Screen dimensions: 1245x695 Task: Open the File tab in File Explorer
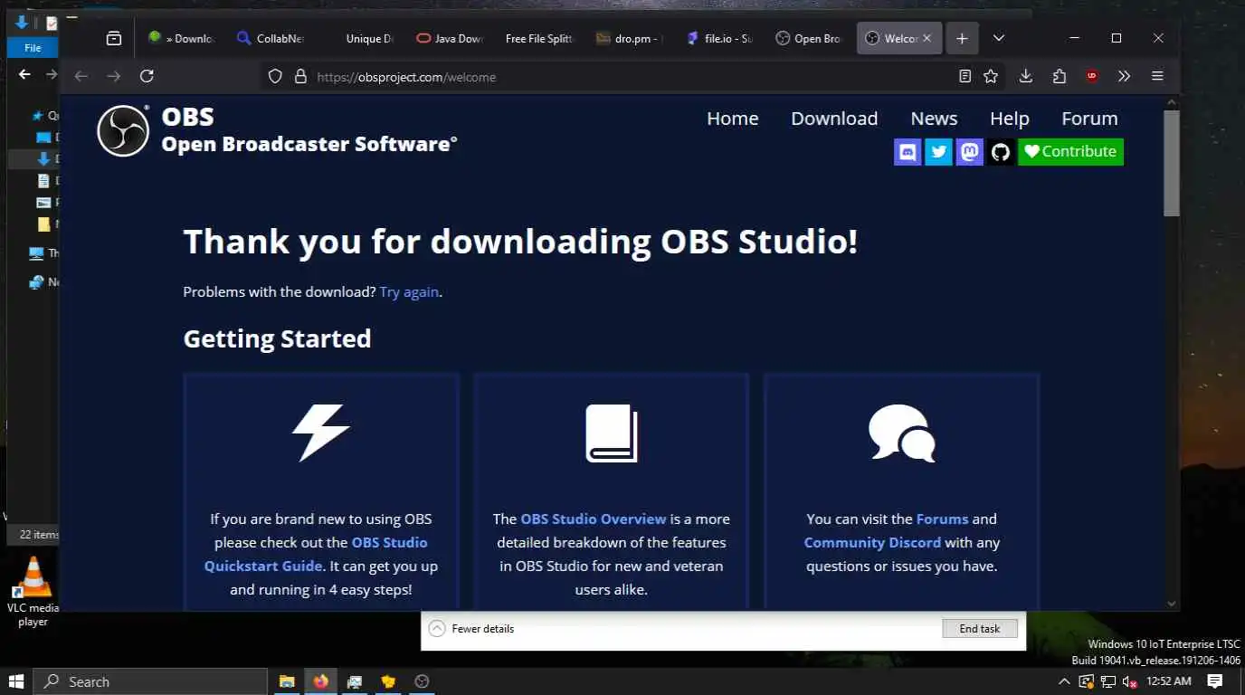[x=33, y=48]
